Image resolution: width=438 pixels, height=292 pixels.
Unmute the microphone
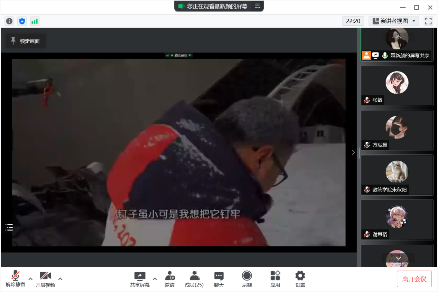point(15,279)
